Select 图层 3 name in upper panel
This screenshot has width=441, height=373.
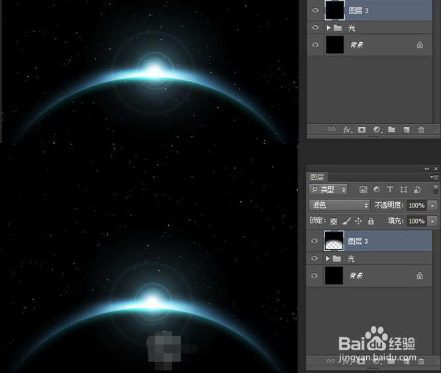[x=359, y=11]
